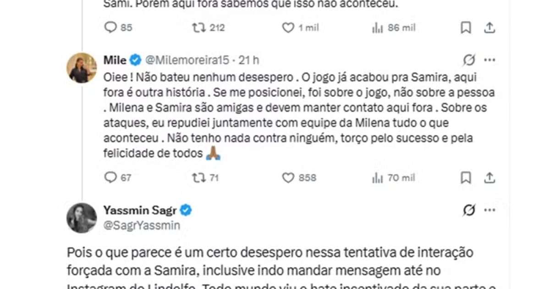The height and width of the screenshot is (289, 550).
Task: Reply to top tweet with 85 replies
Action: click(x=110, y=28)
